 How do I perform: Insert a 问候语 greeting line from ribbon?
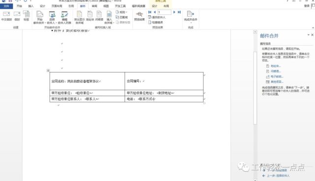pos(99,16)
